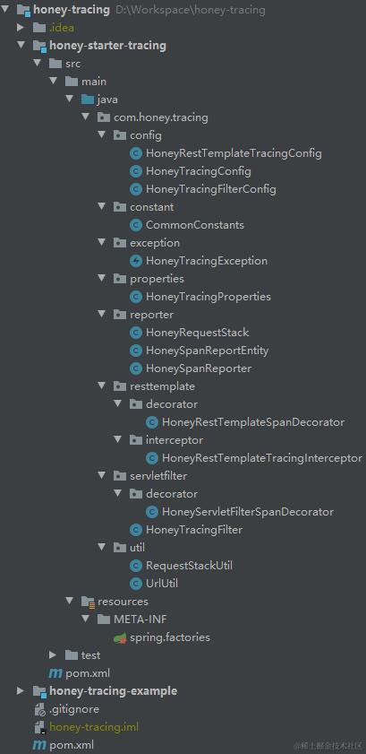This screenshot has width=366, height=754.
Task: Click the resources folder icon
Action: (x=88, y=602)
